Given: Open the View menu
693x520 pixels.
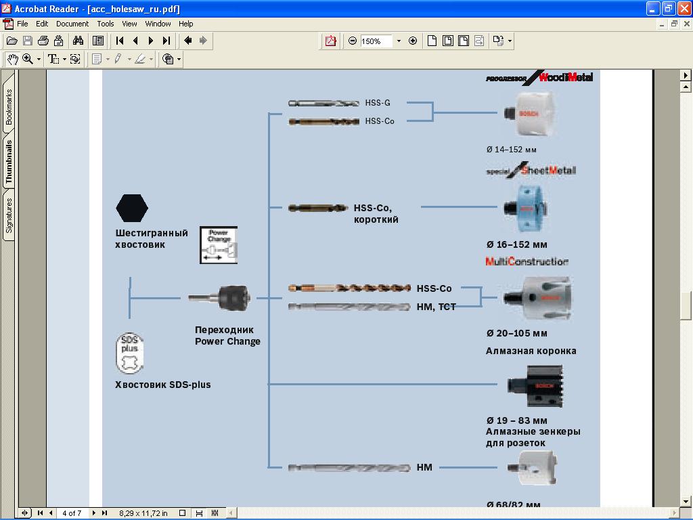Looking at the screenshot, I should [x=129, y=24].
